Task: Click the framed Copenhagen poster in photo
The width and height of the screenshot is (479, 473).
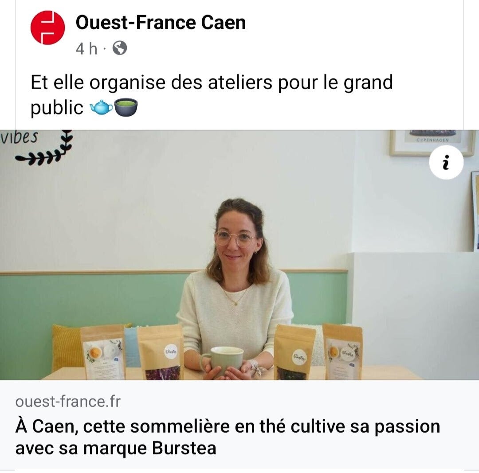Action: click(x=432, y=143)
